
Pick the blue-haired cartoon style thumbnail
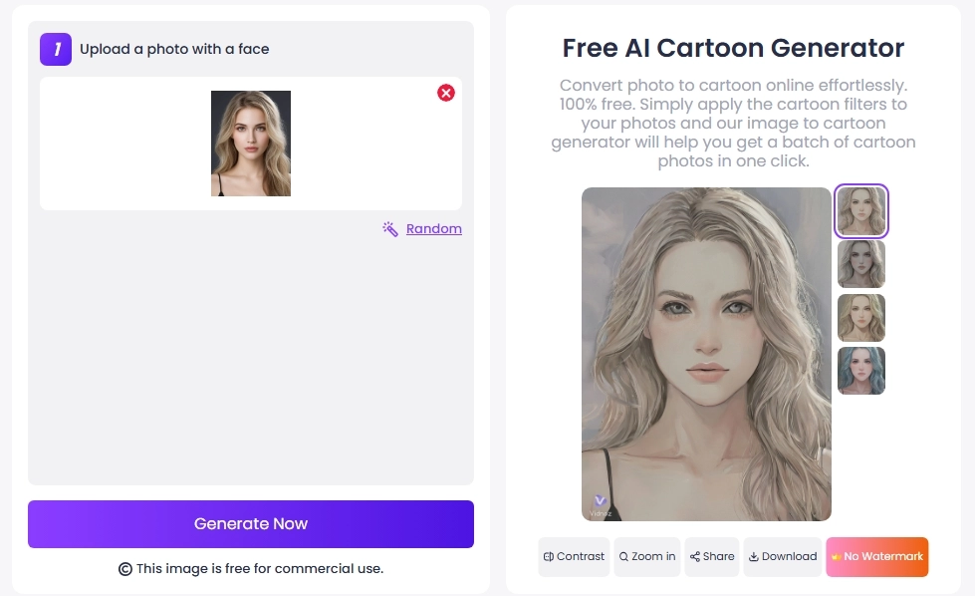[861, 371]
